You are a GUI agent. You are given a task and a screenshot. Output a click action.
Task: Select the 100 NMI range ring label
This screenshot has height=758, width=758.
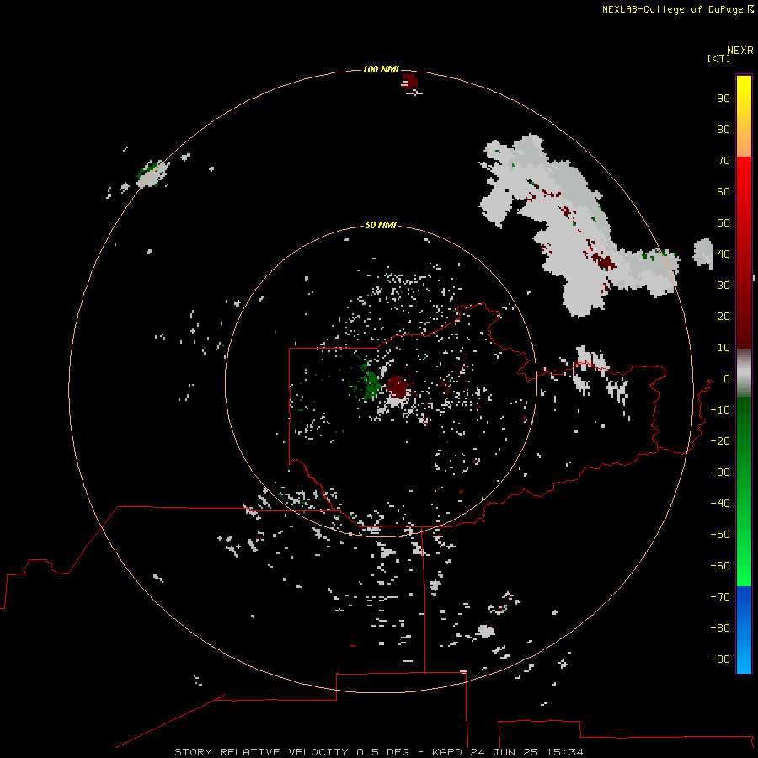381,69
